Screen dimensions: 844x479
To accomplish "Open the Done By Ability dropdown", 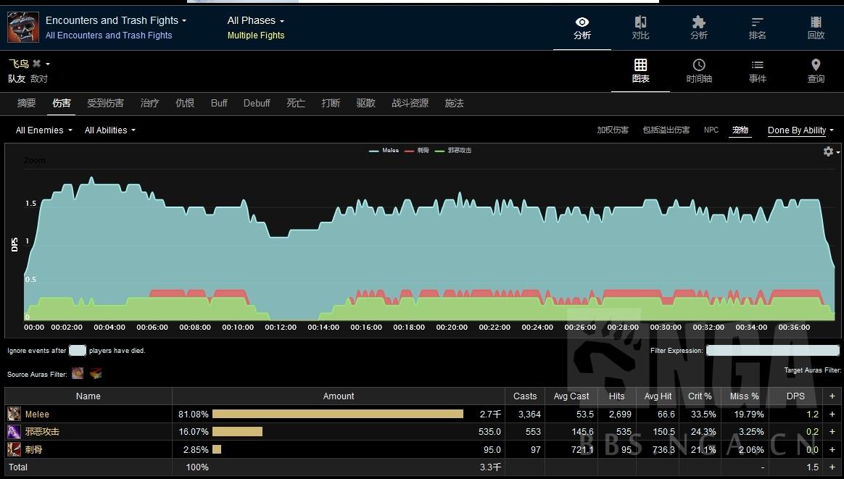I will [800, 130].
